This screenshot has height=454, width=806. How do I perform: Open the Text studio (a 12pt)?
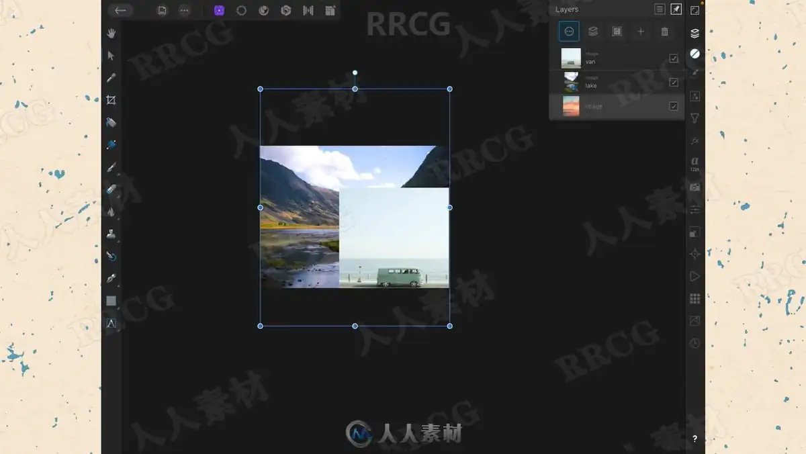pos(695,164)
